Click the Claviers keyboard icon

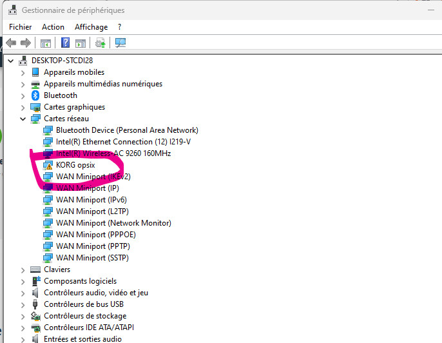point(35,269)
